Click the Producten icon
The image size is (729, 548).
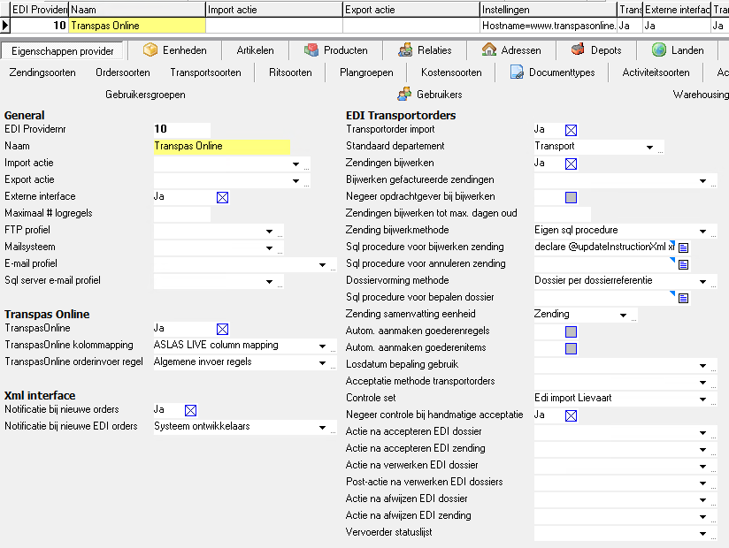click(311, 50)
